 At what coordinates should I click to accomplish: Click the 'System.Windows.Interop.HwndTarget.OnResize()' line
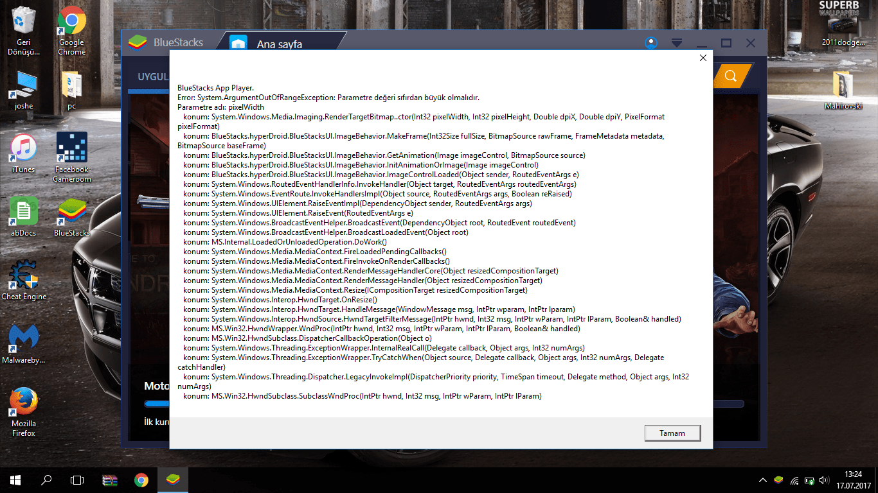(280, 300)
